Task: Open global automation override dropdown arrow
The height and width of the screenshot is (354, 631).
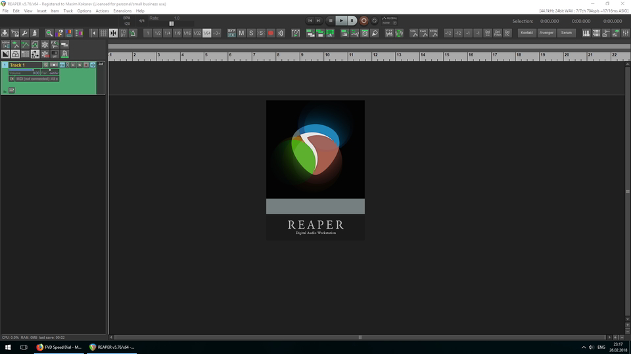Action: pyautogui.click(x=395, y=23)
